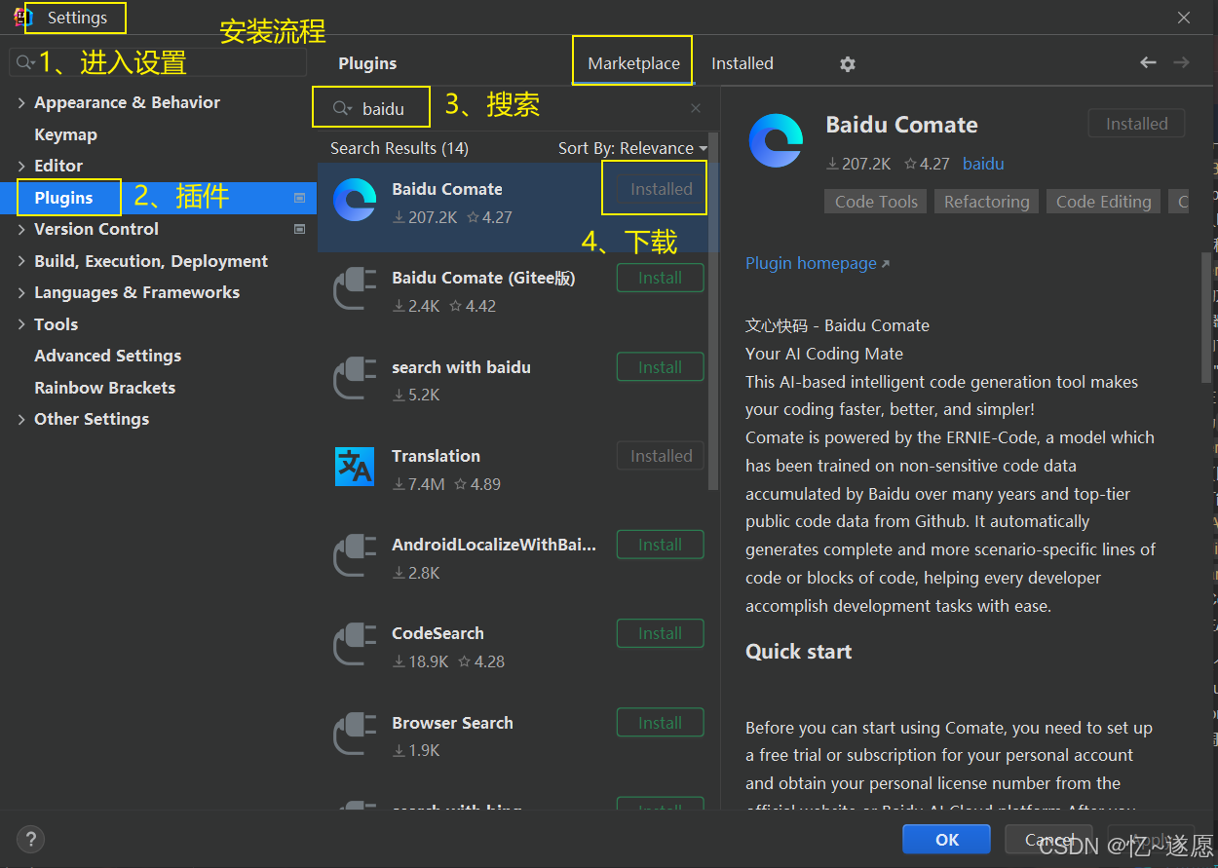Click the project-level marker icon on the Plugins row
This screenshot has width=1218, height=868.
[x=300, y=198]
